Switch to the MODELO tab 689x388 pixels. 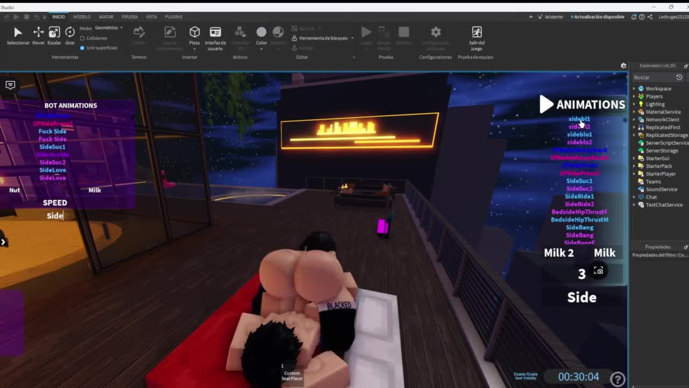tap(82, 17)
